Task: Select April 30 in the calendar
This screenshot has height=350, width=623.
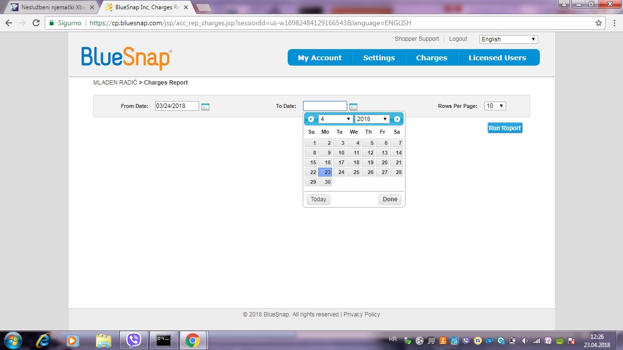Action: click(325, 182)
